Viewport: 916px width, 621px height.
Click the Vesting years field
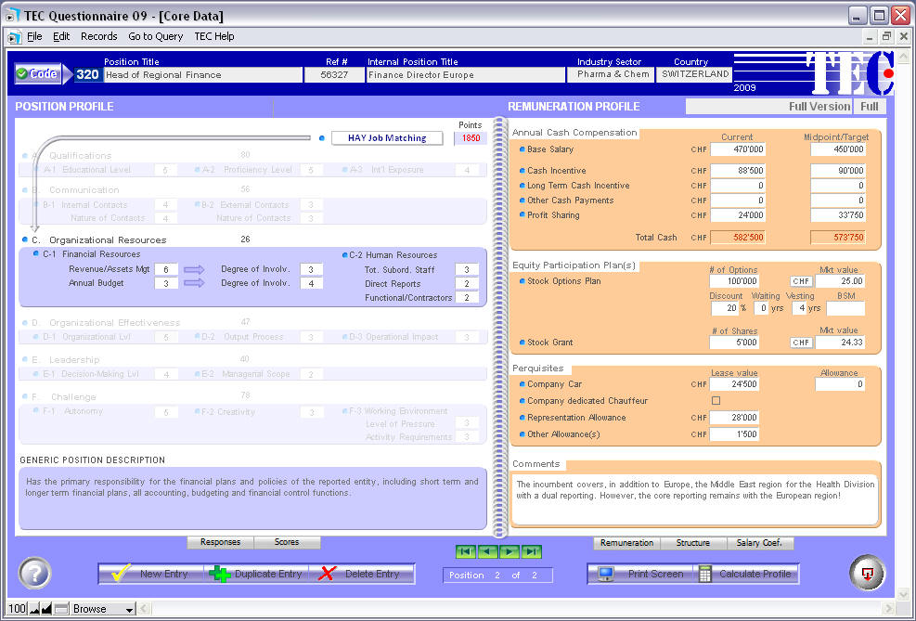tap(800, 308)
